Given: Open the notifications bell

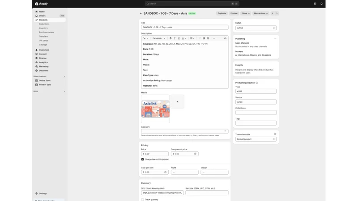Looking at the screenshot, I should (x=321, y=4).
